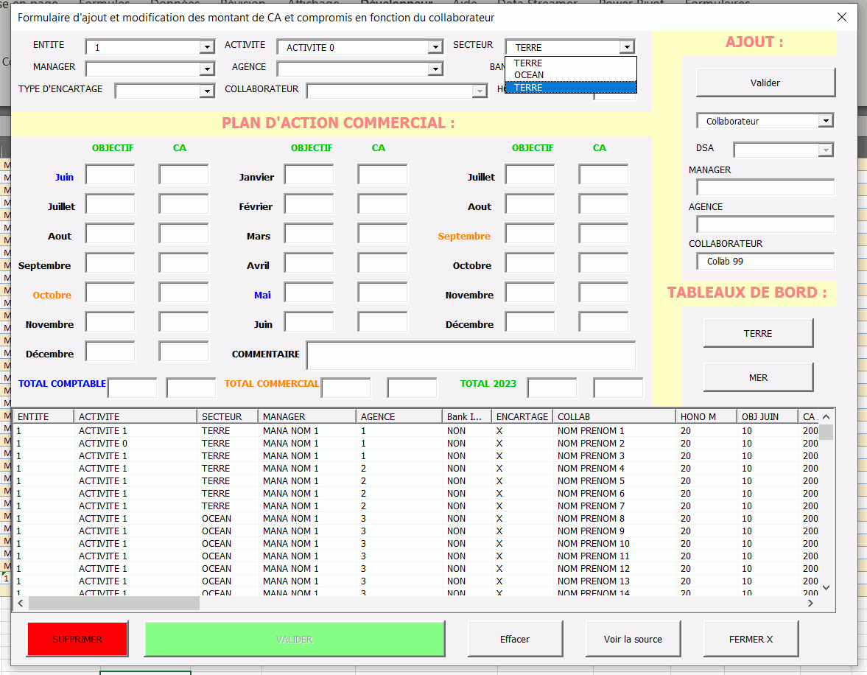Expand the ACTIVITE combo box
The height and width of the screenshot is (675, 867).
click(x=435, y=48)
